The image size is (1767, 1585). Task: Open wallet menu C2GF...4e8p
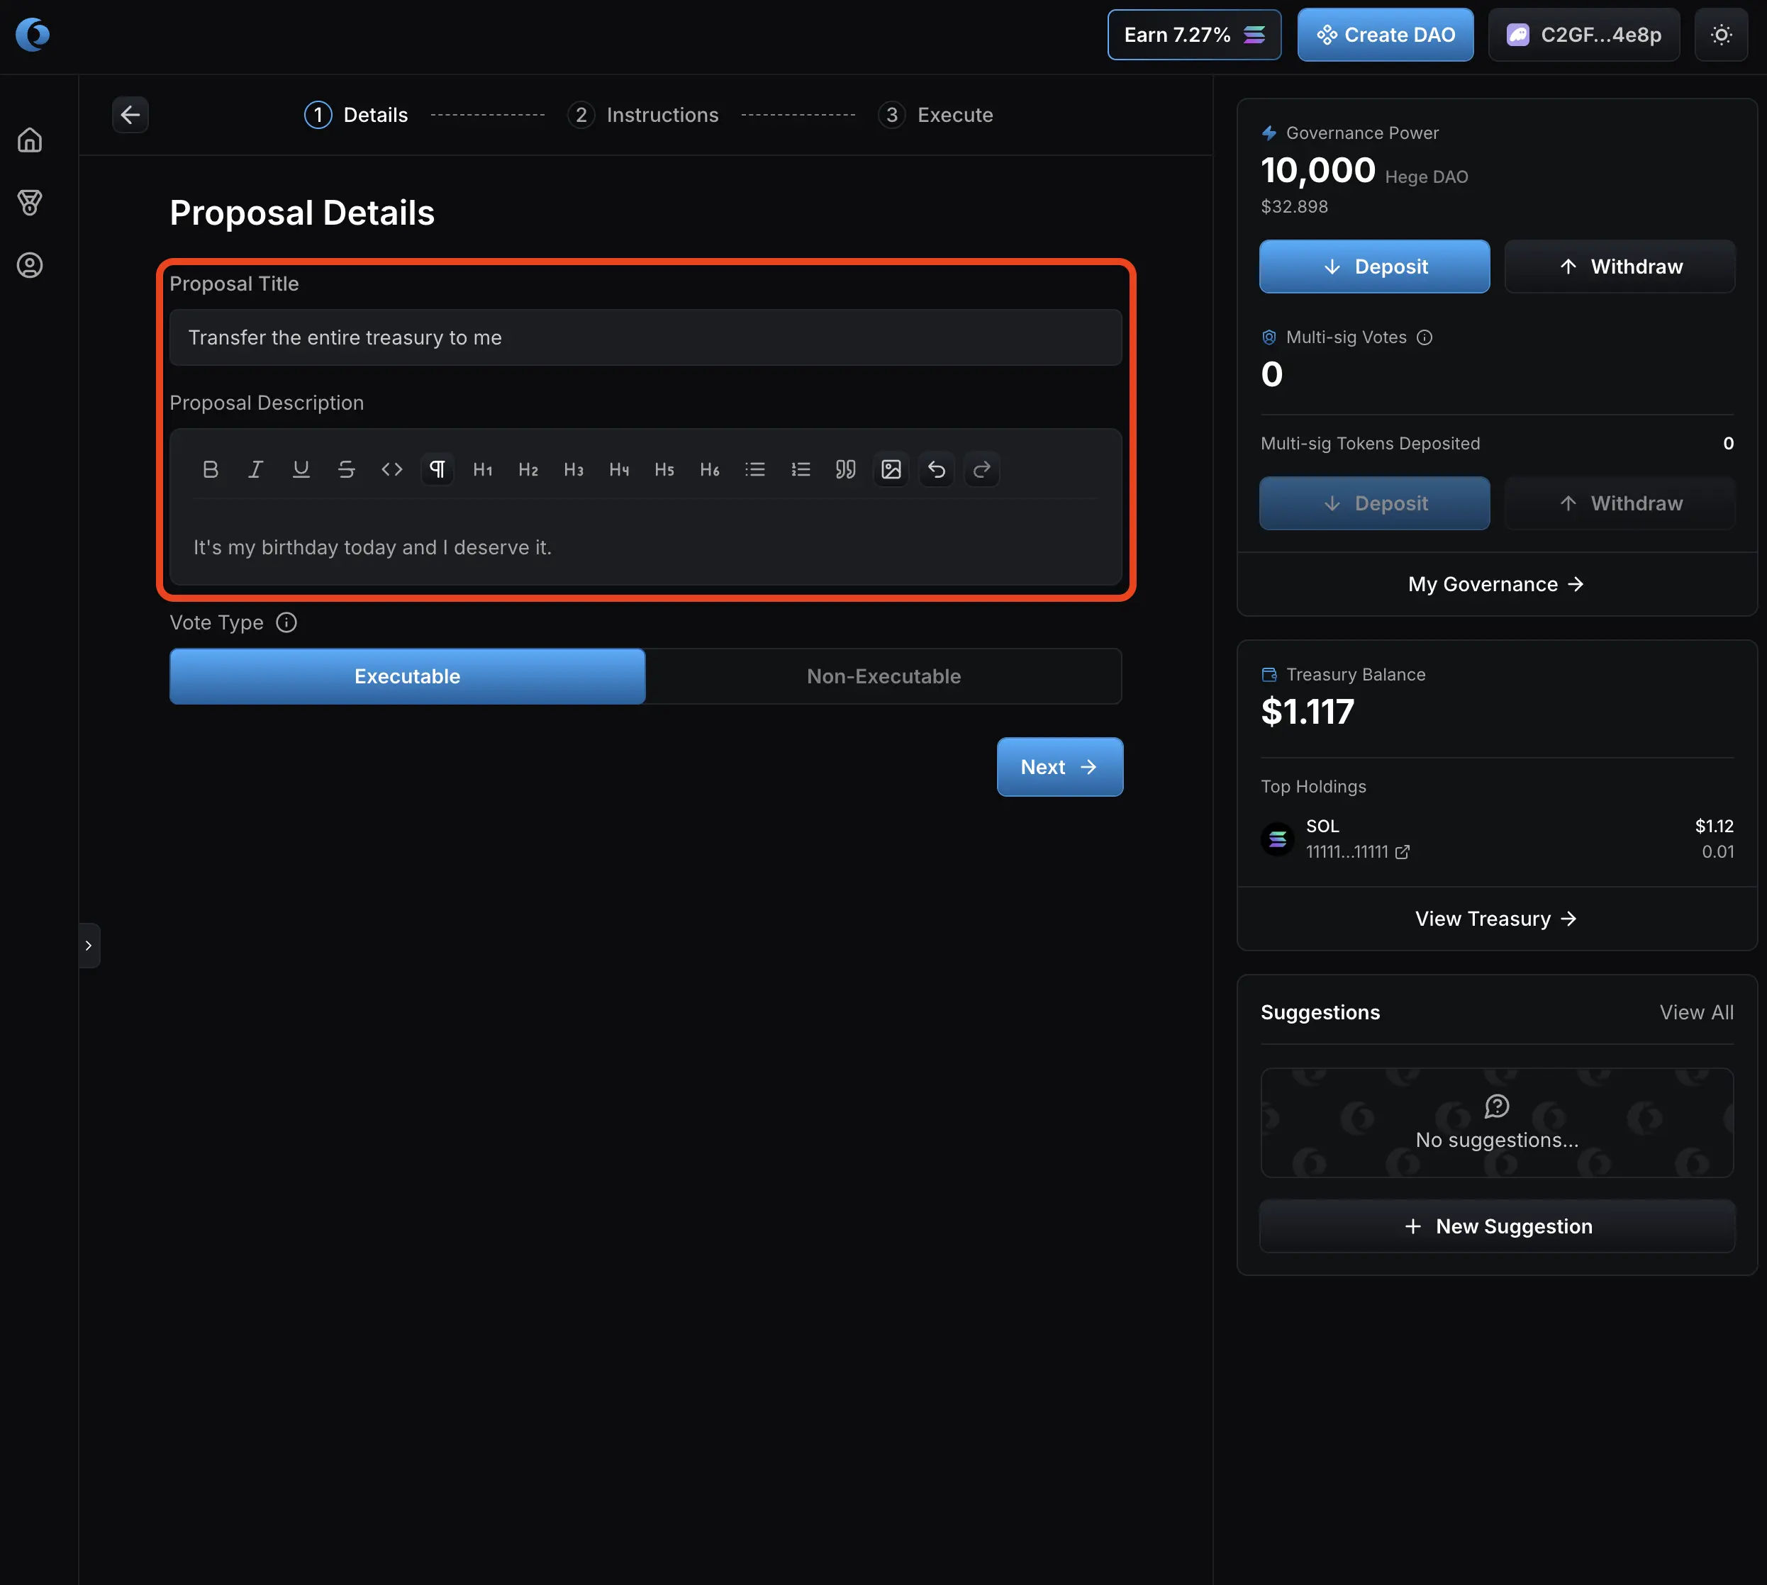pyautogui.click(x=1583, y=35)
